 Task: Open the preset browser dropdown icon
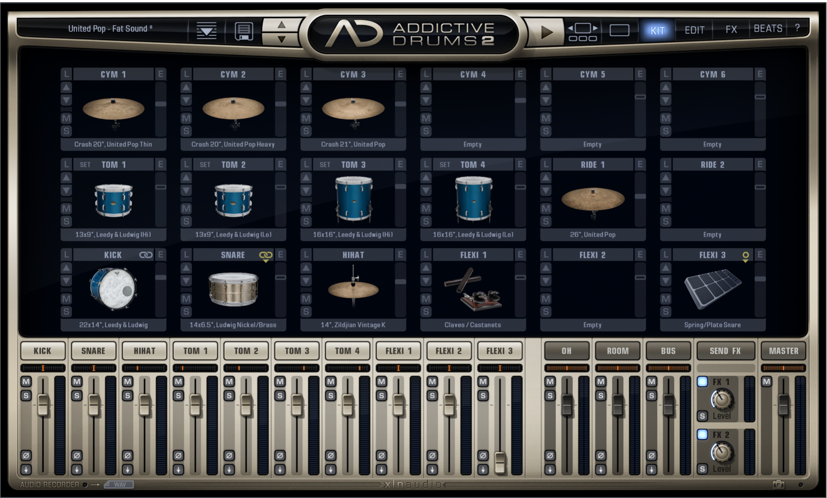pos(207,31)
